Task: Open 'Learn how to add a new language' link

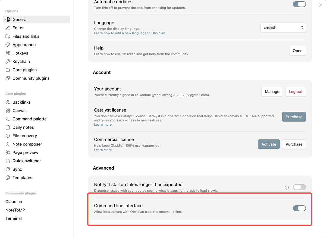Action: click(x=130, y=33)
